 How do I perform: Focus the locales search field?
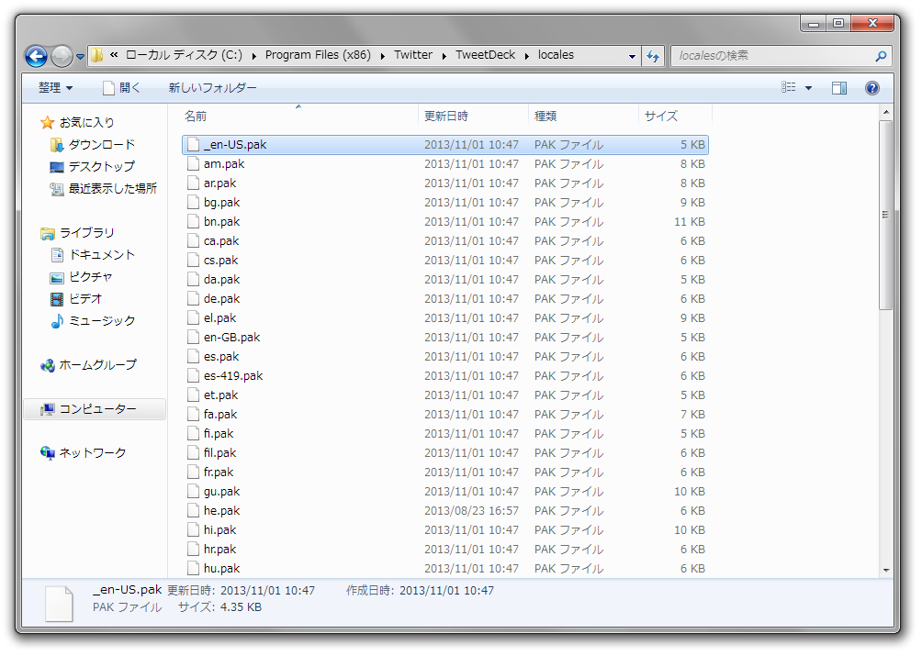click(773, 56)
